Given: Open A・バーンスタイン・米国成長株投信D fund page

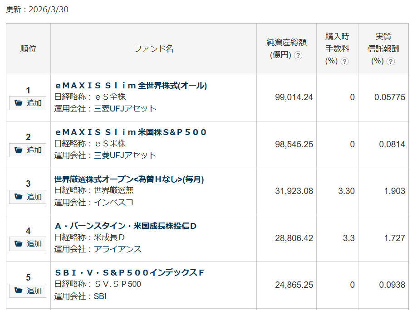Looking at the screenshot, I should pyautogui.click(x=125, y=226).
